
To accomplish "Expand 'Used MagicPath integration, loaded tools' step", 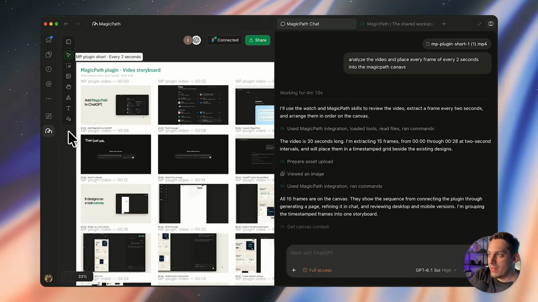I will pos(357,129).
